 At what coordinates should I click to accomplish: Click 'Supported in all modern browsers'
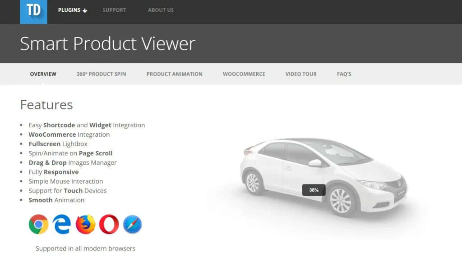click(85, 248)
